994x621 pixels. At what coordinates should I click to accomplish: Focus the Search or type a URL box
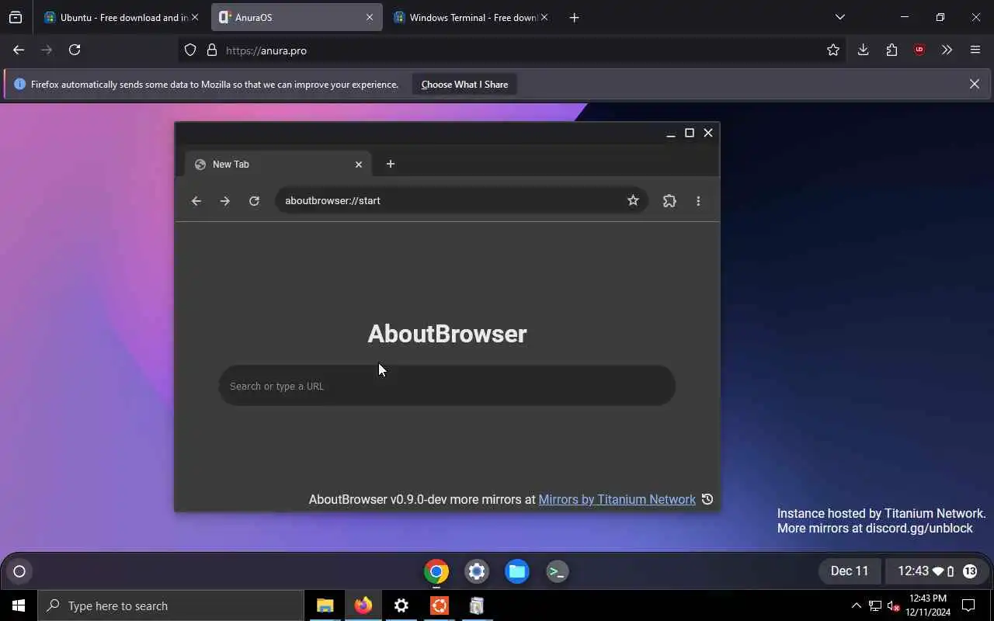coord(447,386)
